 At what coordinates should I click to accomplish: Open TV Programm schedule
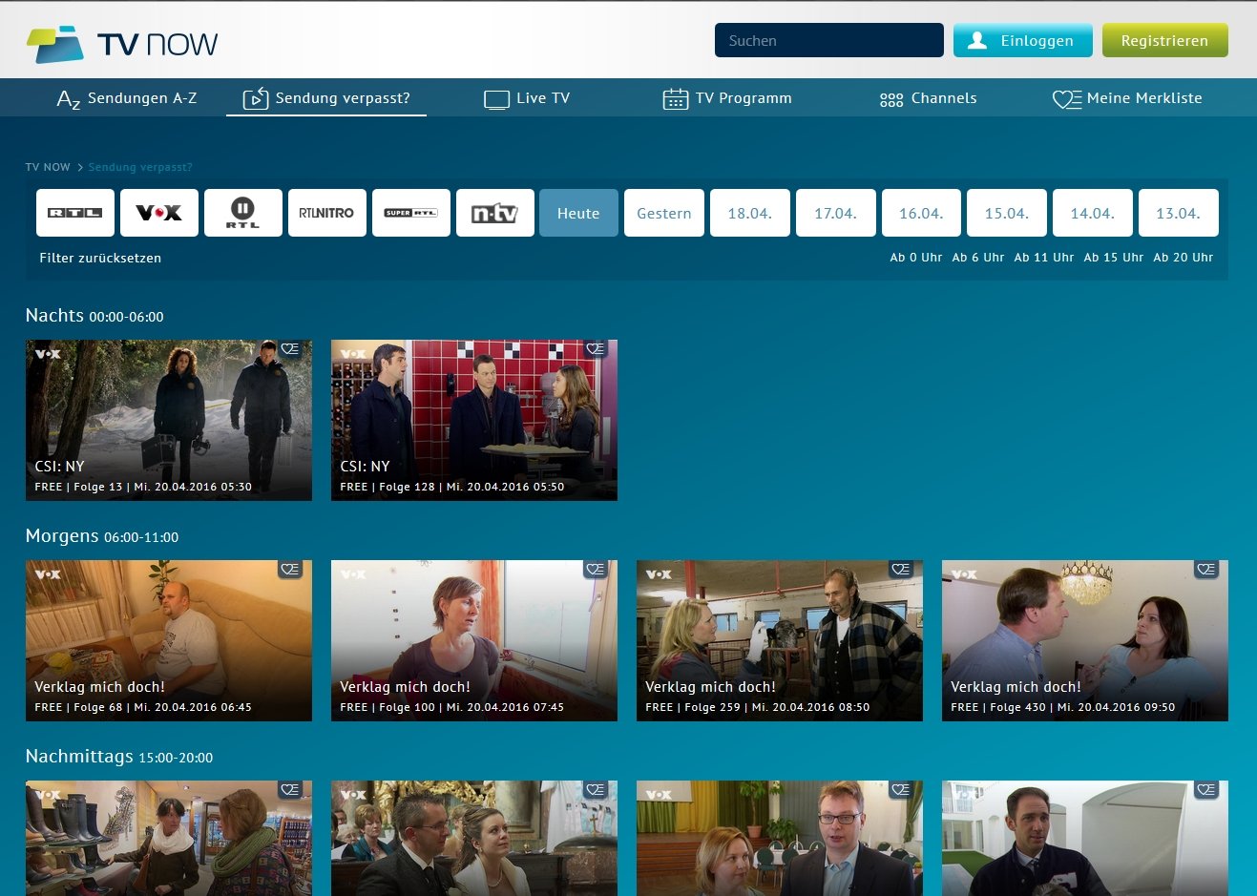[x=727, y=98]
